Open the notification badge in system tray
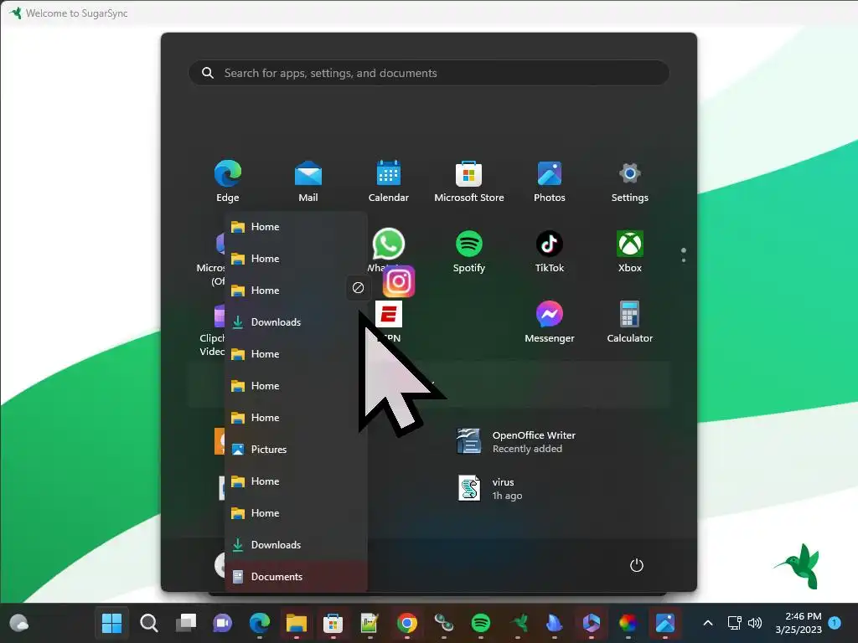Viewport: 858px width, 643px height. click(835, 622)
